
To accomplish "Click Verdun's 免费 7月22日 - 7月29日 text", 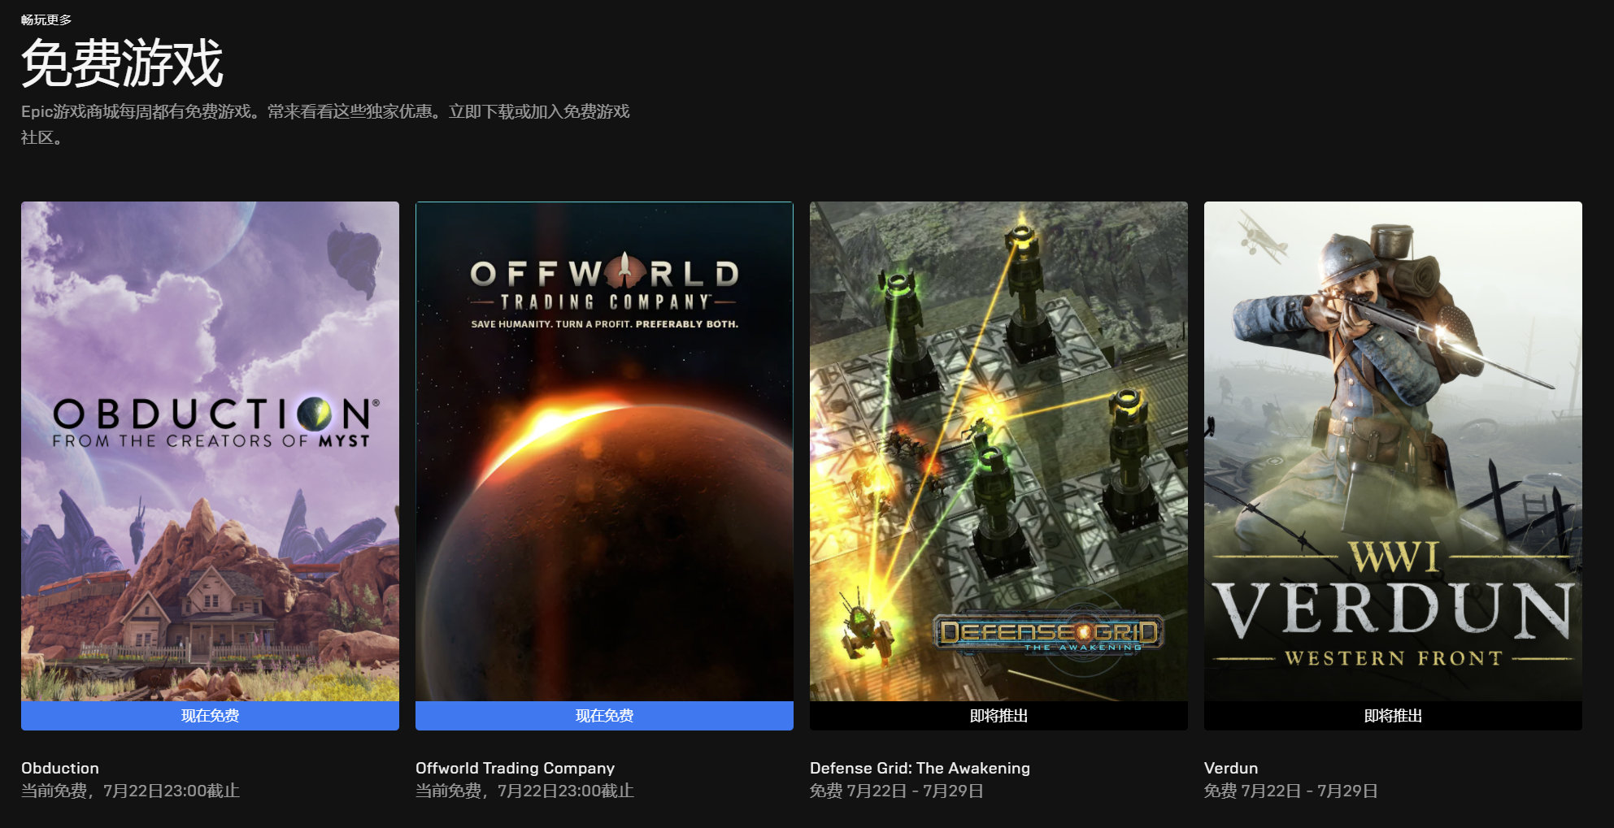I will coord(1291,791).
